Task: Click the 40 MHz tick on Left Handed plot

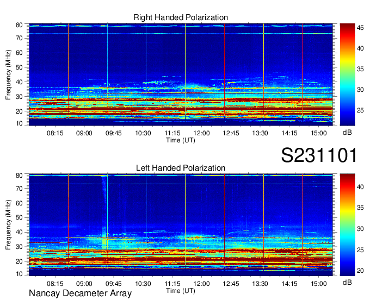Action: (x=19, y=232)
